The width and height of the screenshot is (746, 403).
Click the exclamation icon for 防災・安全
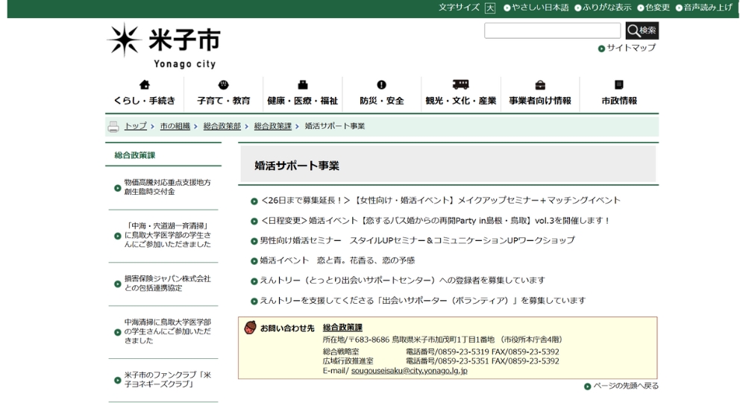click(x=381, y=84)
